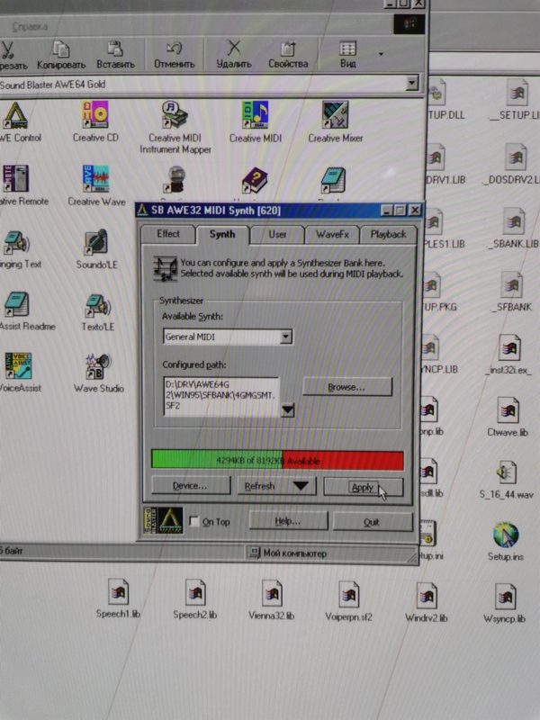Open Свойства (Properties) from the toolbar
The image size is (540, 720).
click(288, 55)
